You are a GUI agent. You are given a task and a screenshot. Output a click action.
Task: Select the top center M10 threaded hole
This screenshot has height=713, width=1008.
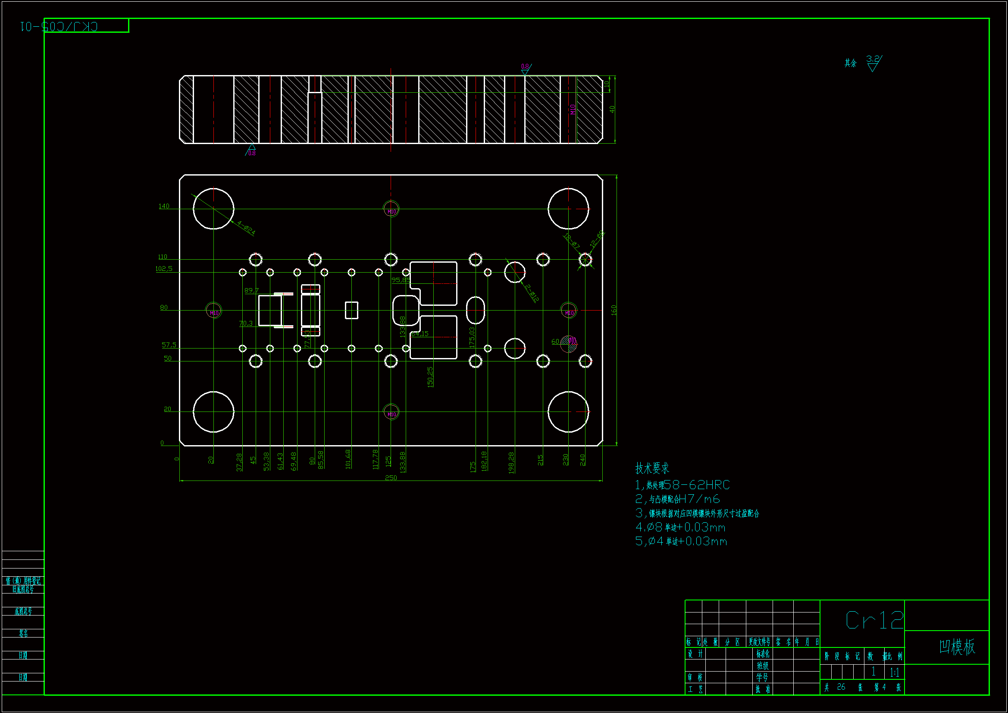[x=391, y=209]
